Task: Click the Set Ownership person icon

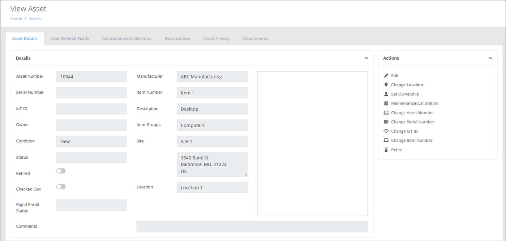Action: (x=386, y=94)
